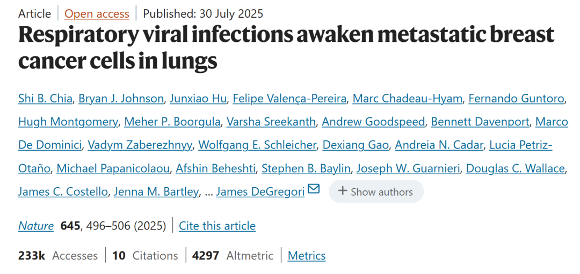The height and width of the screenshot is (274, 580).
Task: Open the Open access link
Action: click(97, 13)
